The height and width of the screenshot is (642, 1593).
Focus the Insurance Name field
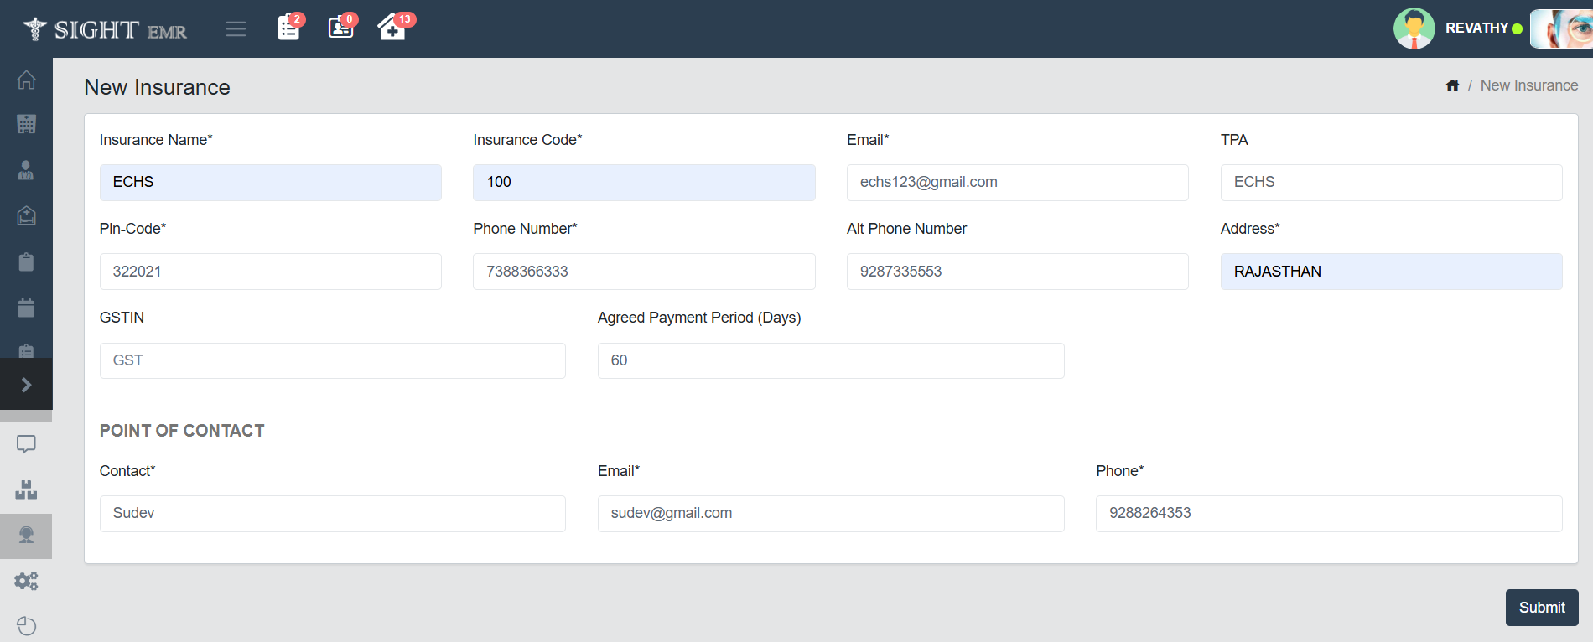coord(270,183)
